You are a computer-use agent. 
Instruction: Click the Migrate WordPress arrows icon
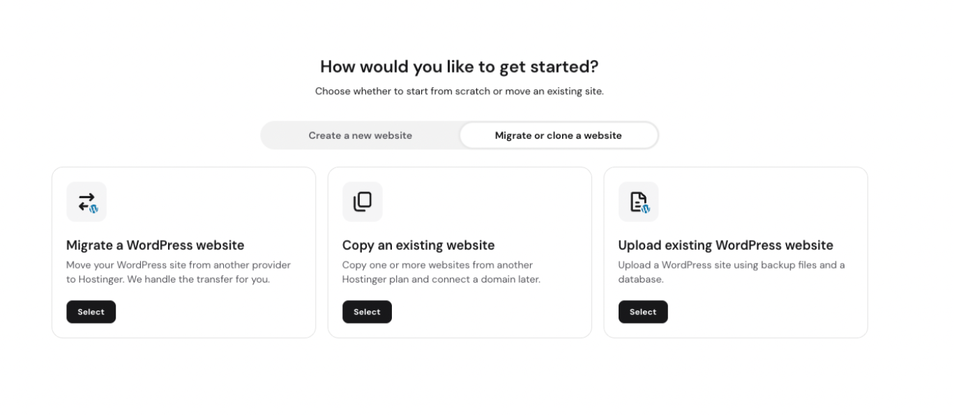(x=86, y=202)
